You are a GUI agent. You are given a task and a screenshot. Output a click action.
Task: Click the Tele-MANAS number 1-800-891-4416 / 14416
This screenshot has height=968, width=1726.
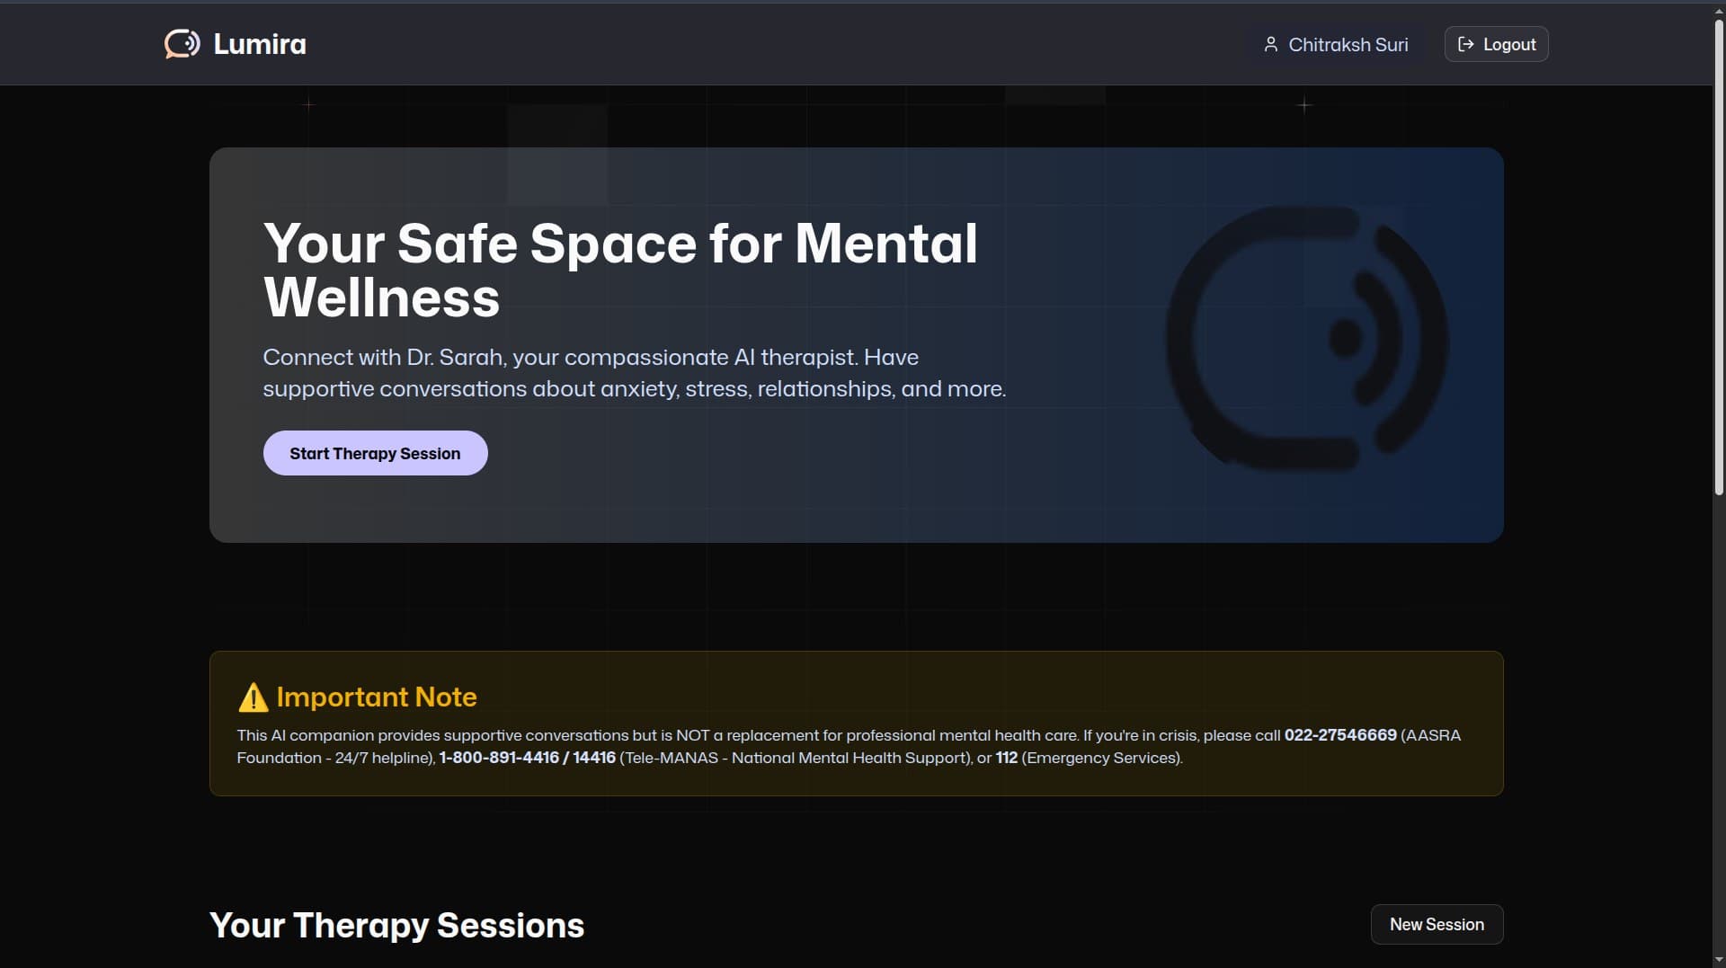(528, 758)
